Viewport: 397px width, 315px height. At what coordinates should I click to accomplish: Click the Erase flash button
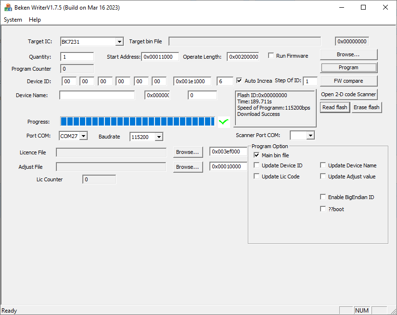pos(366,107)
